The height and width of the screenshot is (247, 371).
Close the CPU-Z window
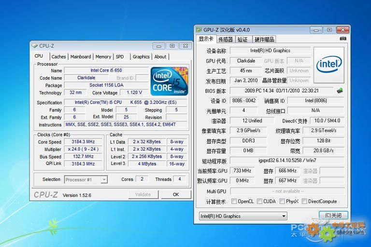(185, 46)
